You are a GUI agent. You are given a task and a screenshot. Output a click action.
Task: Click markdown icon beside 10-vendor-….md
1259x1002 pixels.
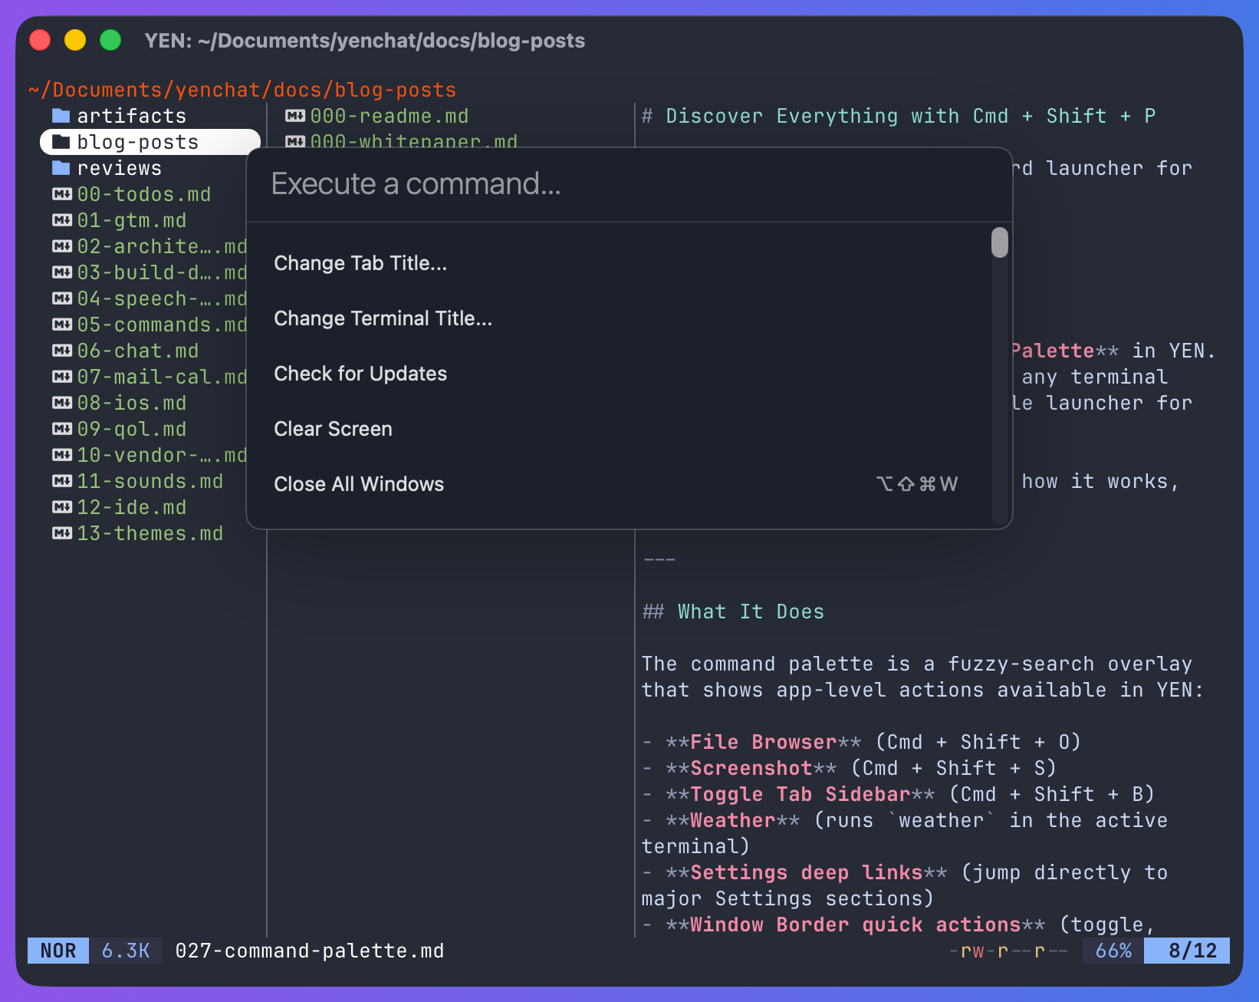click(62, 455)
